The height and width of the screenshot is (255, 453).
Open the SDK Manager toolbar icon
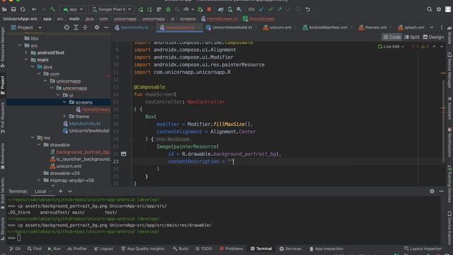coord(239,9)
